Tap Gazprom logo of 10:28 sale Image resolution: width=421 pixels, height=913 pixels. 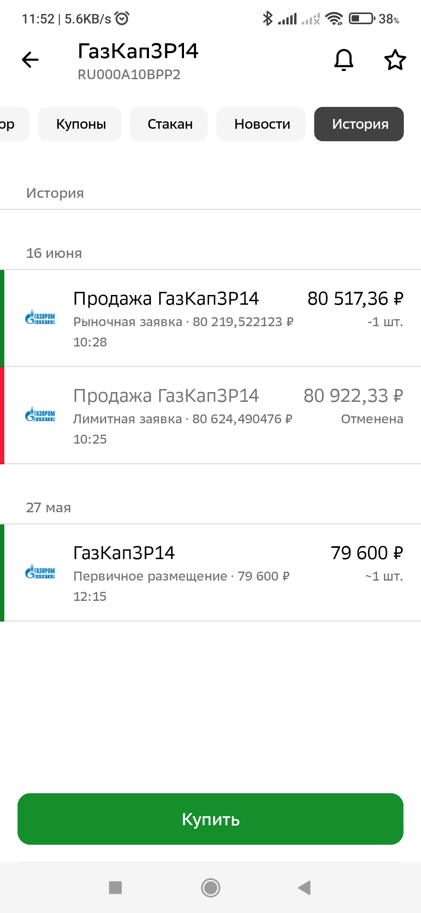(40, 317)
